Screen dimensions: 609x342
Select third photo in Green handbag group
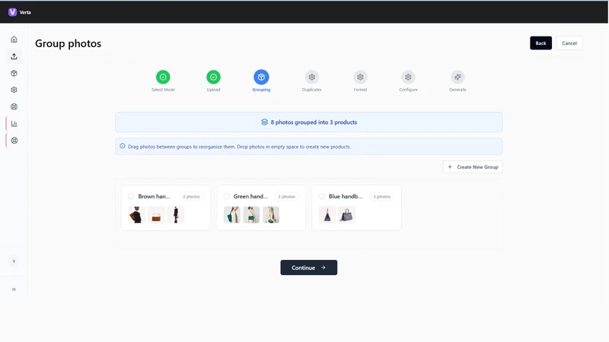tap(271, 215)
